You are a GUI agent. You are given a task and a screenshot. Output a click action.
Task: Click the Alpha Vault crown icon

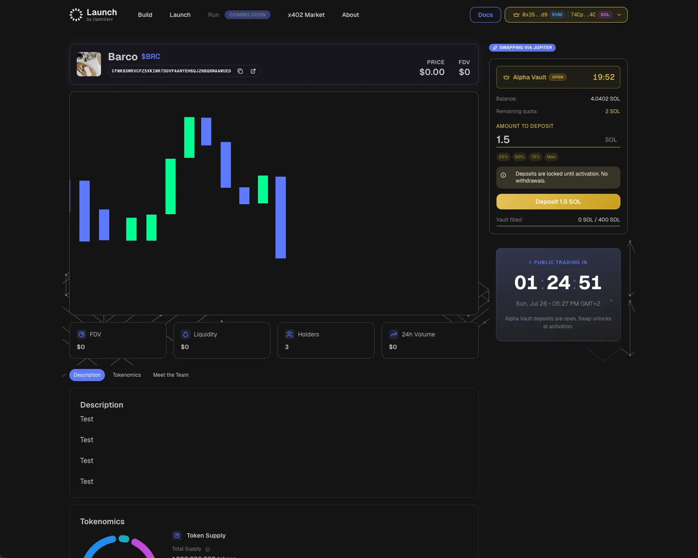506,77
